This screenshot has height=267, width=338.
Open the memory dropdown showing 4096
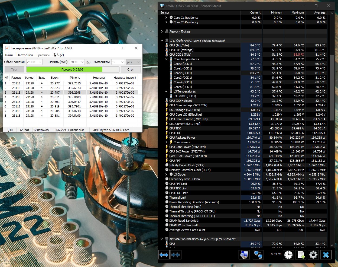tap(77, 62)
